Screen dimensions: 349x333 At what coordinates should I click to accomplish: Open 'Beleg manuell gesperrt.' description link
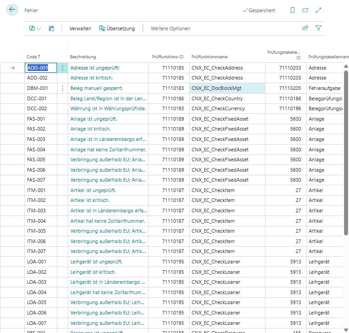click(97, 88)
